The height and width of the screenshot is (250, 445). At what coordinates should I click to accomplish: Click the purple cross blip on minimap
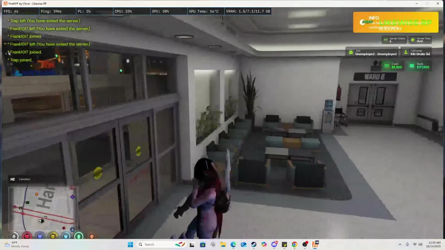72,197
